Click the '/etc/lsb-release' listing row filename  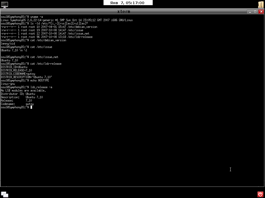point(80,37)
